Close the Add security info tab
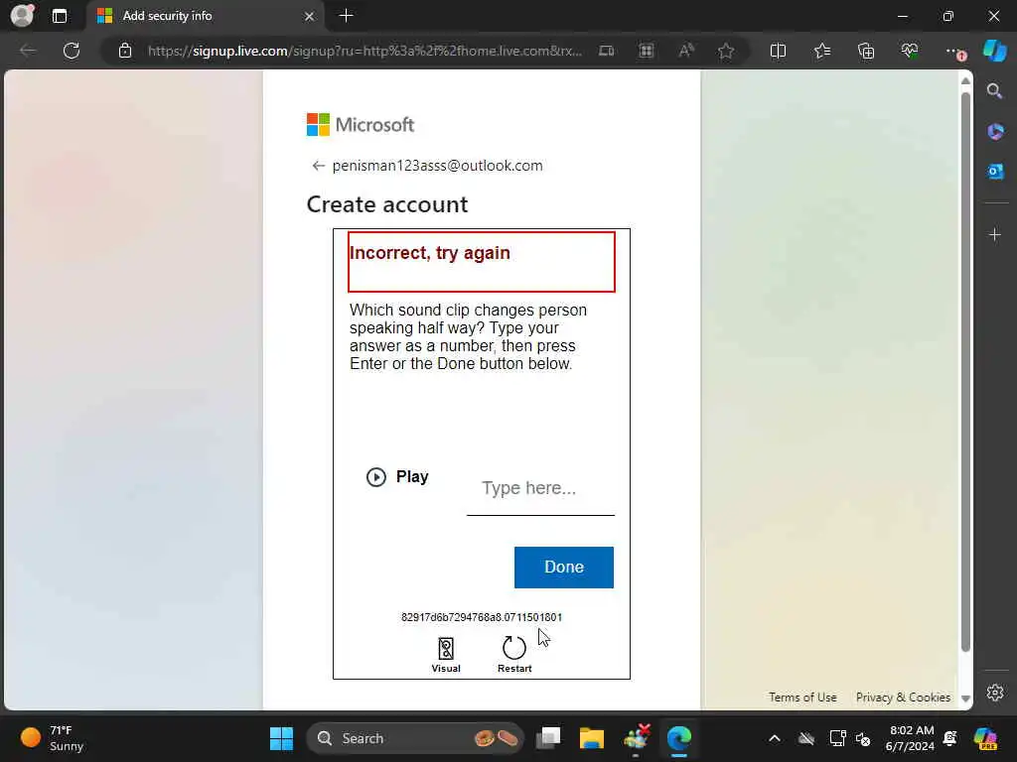1017x762 pixels. 310,16
